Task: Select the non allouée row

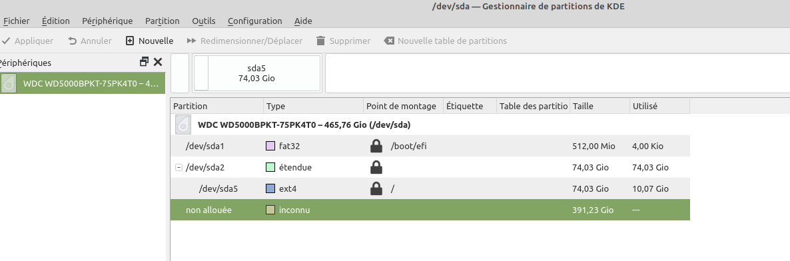Action: [x=430, y=210]
